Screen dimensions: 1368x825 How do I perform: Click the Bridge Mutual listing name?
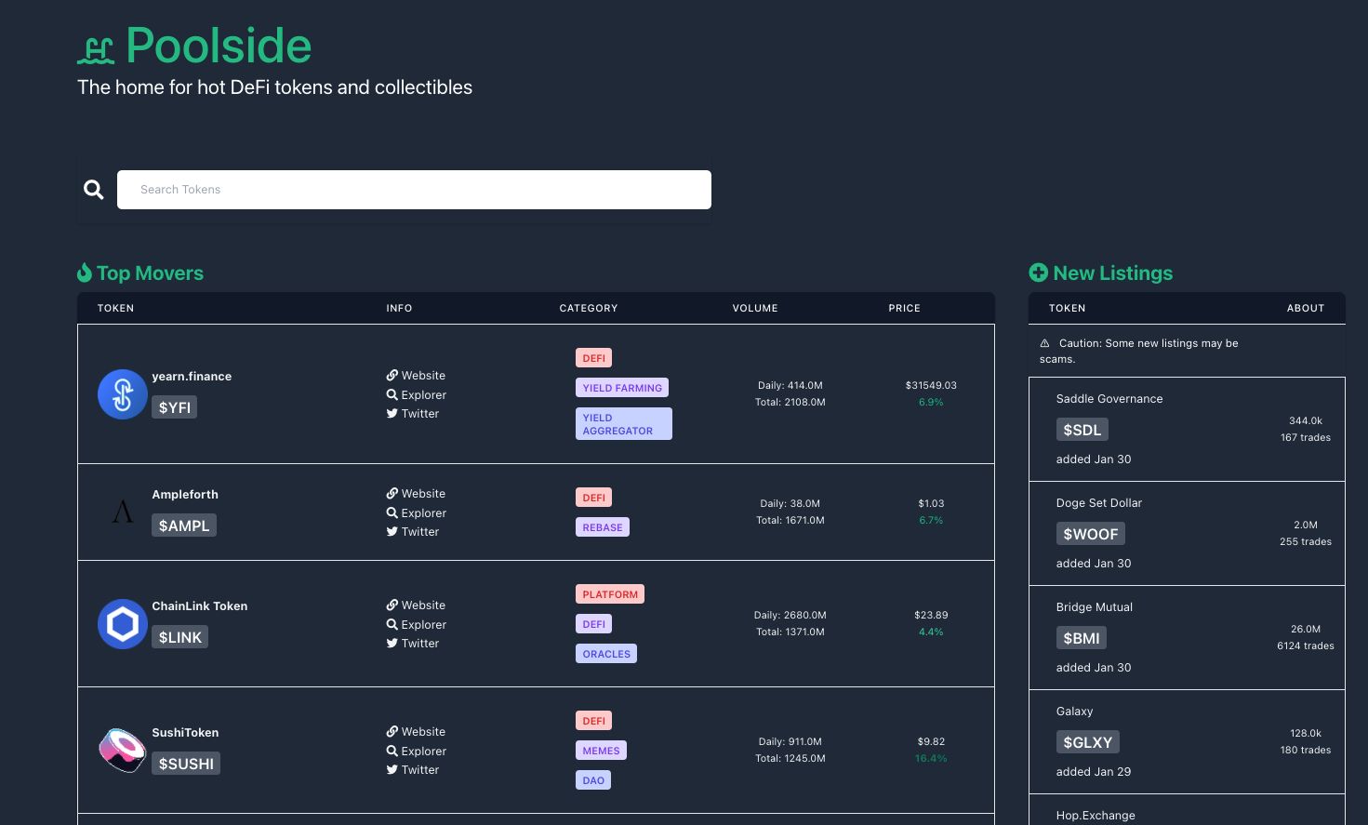tap(1095, 607)
